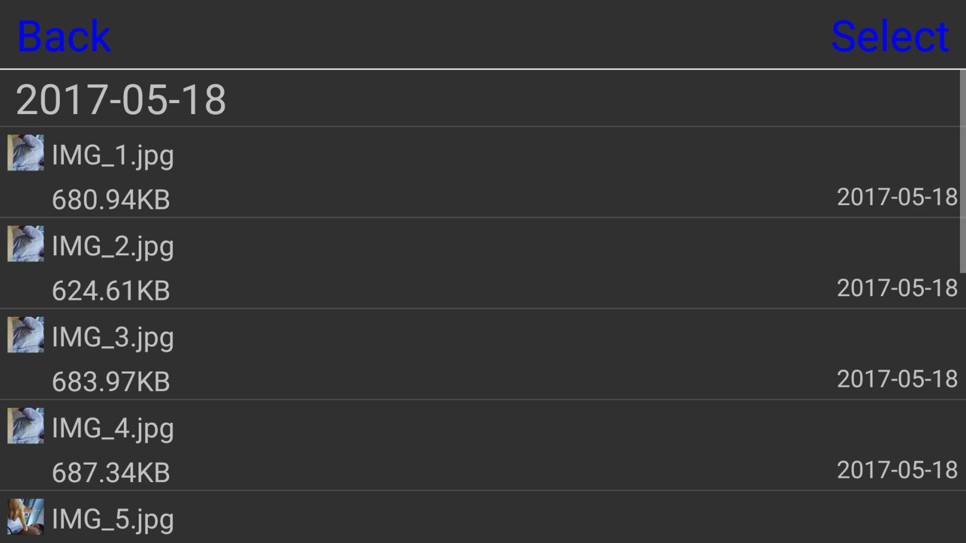Select the IMG_4.jpg file name
Image resolution: width=966 pixels, height=543 pixels.
[x=113, y=429]
